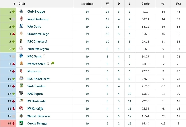Click the Sint-Truiden crest icon
The image size is (186, 127).
21,86
